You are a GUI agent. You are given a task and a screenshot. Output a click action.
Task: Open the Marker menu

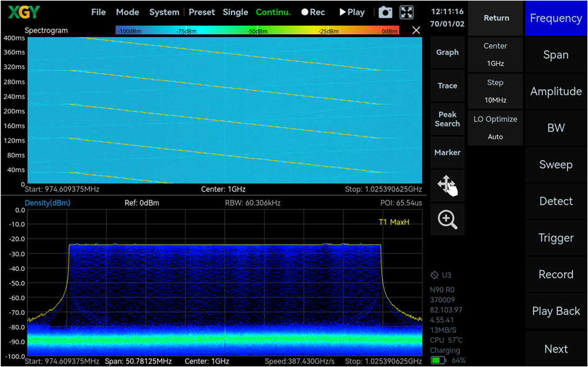[x=448, y=153]
